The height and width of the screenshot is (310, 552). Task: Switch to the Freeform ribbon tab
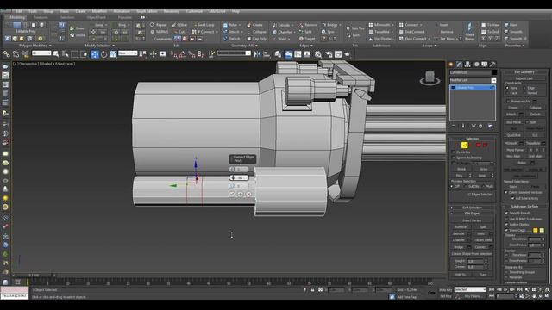coord(41,17)
